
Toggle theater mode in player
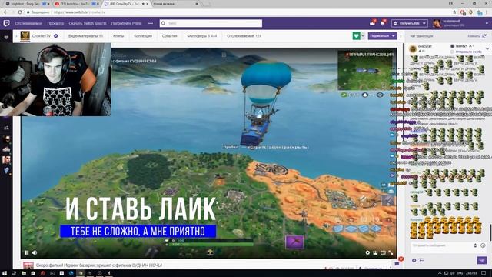[383, 252]
